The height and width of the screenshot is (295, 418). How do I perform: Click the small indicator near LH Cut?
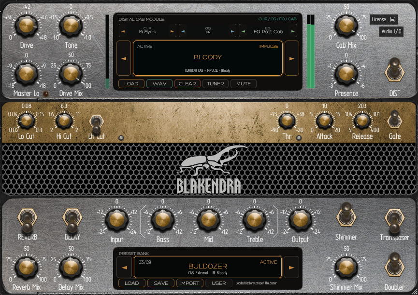pyautogui.click(x=121, y=138)
